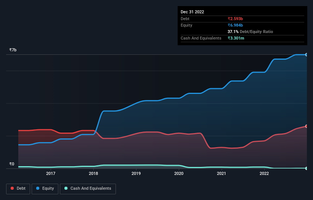Click the ₹7b y-axis label

(13, 50)
